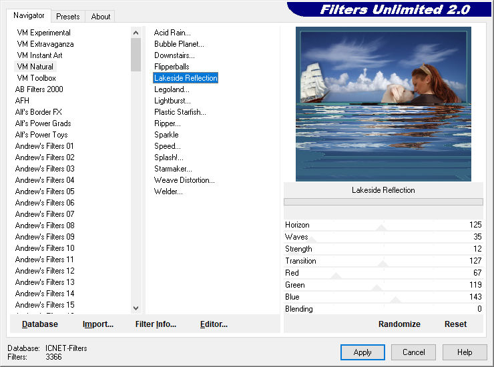Select VM Natural category
Image resolution: width=494 pixels, height=367 pixels.
[x=35, y=67]
